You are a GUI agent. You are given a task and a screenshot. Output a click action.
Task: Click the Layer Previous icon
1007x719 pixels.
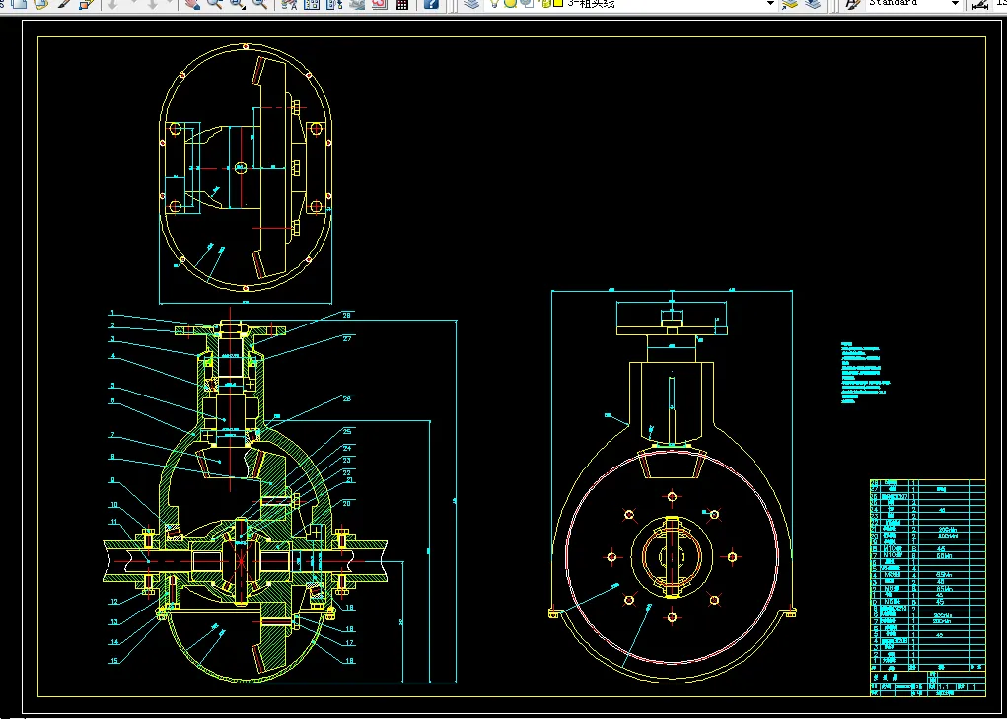pyautogui.click(x=813, y=3)
